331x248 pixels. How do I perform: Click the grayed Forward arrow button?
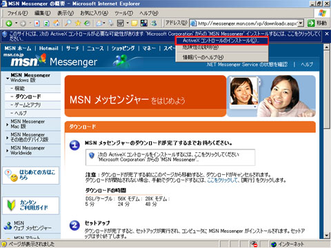point(23,23)
